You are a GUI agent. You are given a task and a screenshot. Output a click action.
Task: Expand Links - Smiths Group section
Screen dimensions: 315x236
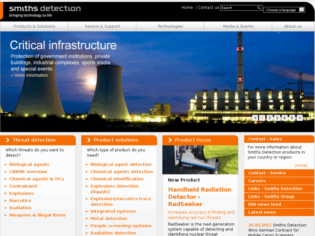tap(279, 197)
